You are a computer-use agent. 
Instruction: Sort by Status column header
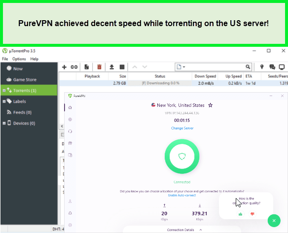[160, 76]
